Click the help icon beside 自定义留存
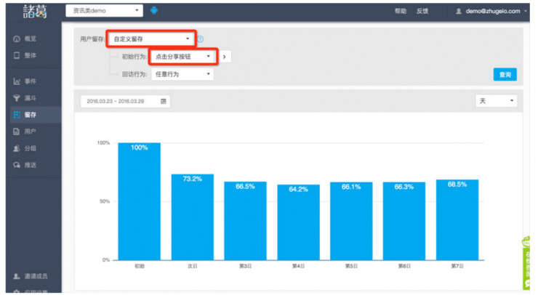This screenshot has width=538, height=295. (x=201, y=39)
